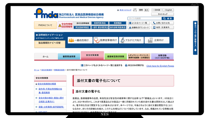Open 副作用・不具合等情報の収集・整理業務 link
Viewport: 209px width, 118px height.
50,91
